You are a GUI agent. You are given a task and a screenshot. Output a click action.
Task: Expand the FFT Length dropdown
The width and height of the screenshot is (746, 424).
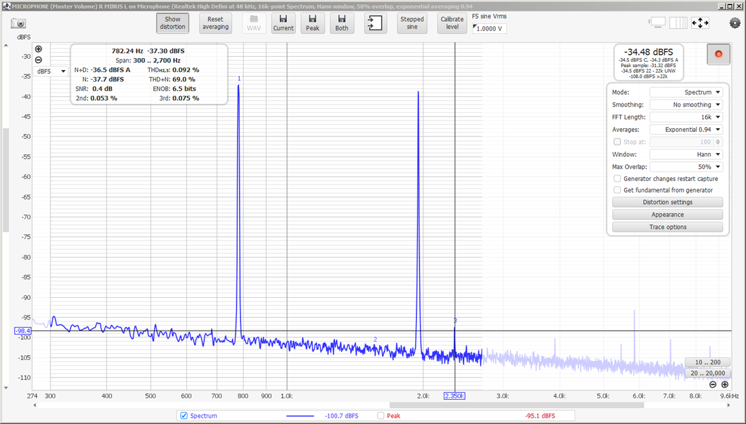coord(685,117)
